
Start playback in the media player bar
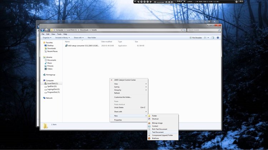click(x=142, y=2)
